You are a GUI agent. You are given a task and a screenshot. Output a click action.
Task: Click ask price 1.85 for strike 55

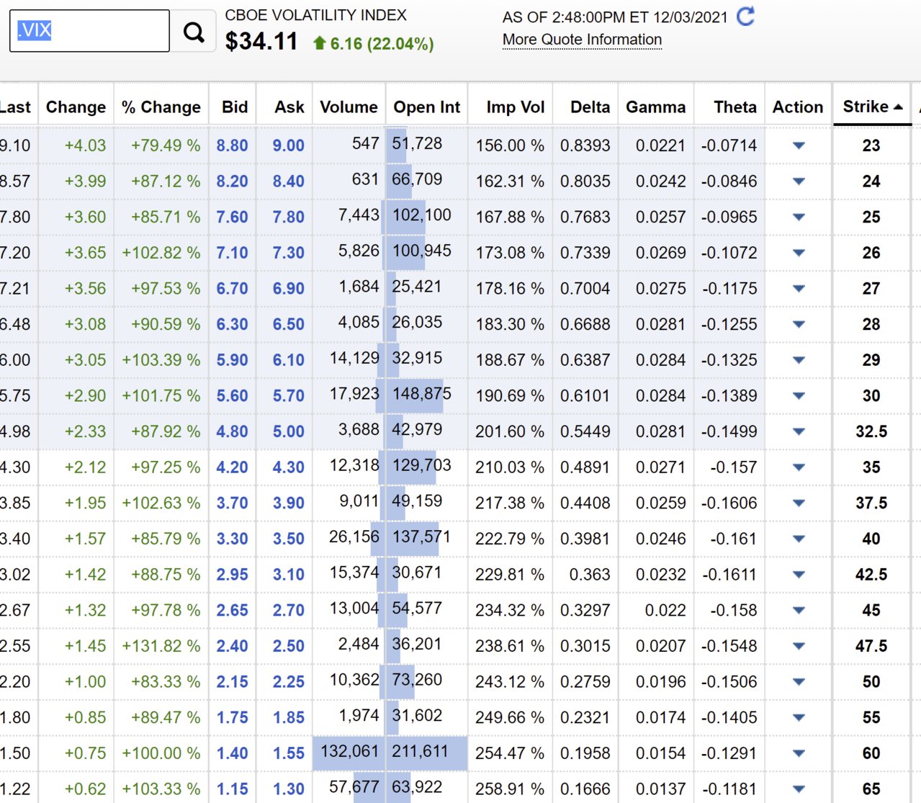(288, 717)
